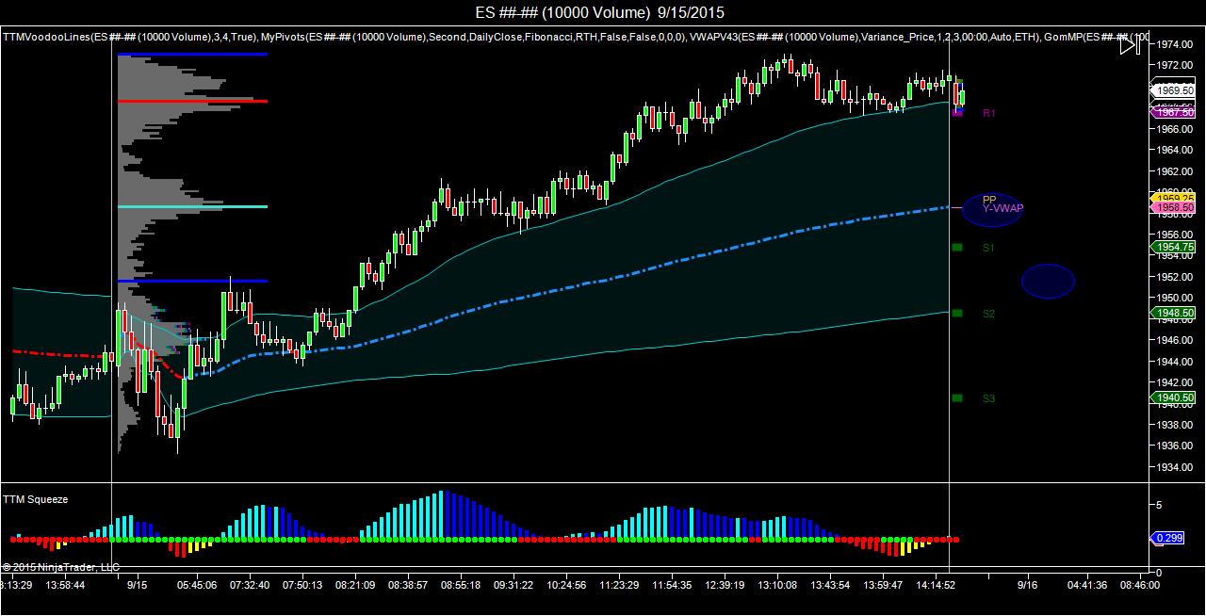Select the red volume profile line
Viewport: 1206px width, 616px height.
coord(192,101)
